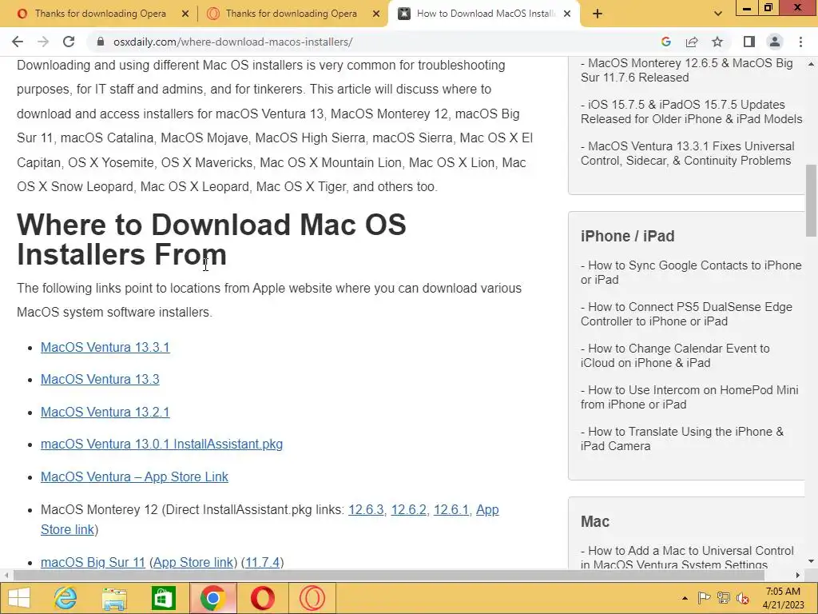Click the forward navigation arrow

[x=43, y=42]
